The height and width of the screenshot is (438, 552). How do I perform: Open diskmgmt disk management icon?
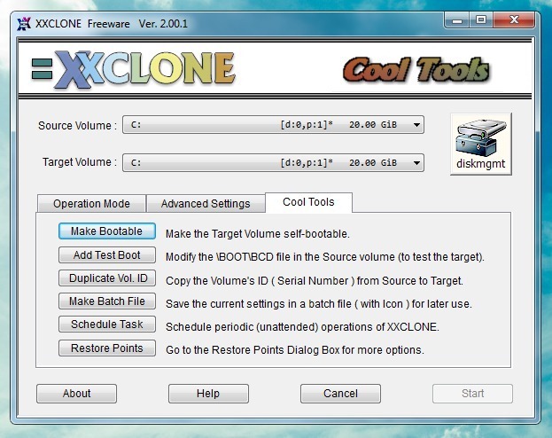click(480, 144)
